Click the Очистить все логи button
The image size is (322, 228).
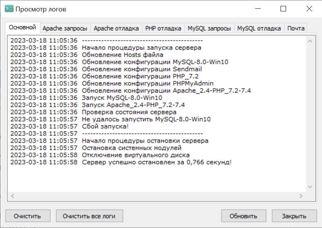click(89, 216)
